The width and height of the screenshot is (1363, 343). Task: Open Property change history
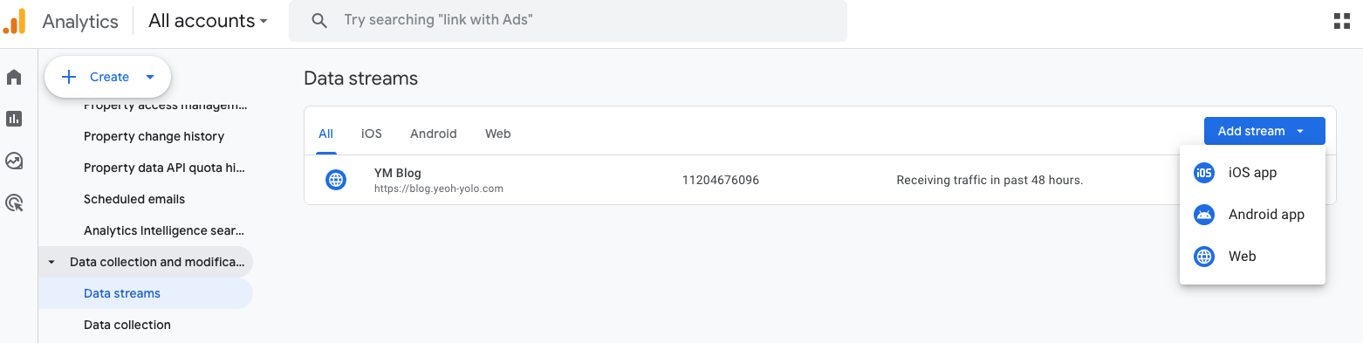coord(154,136)
